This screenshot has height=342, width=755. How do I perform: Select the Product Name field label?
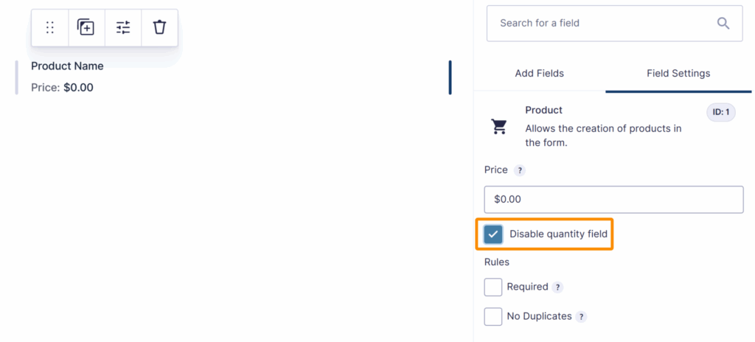point(67,66)
